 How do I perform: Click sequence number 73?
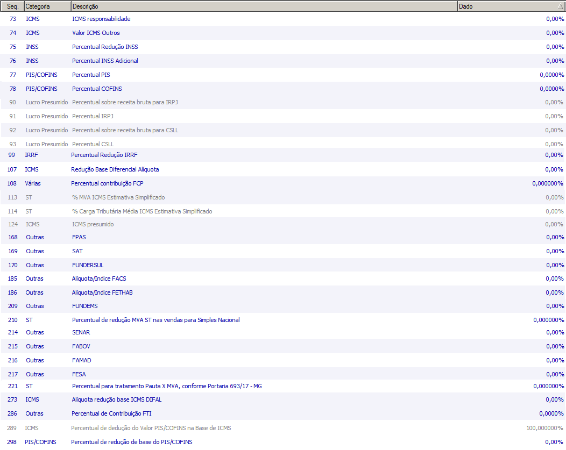13,19
